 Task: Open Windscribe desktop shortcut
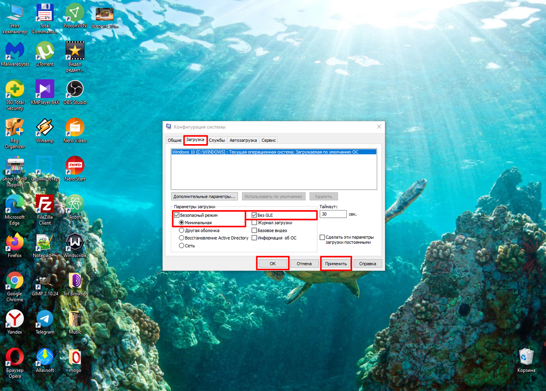pyautogui.click(x=75, y=246)
